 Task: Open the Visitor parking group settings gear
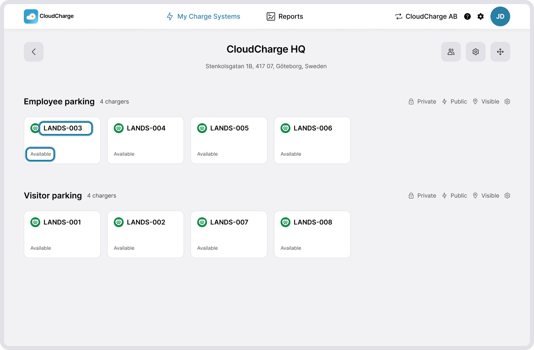[507, 196]
